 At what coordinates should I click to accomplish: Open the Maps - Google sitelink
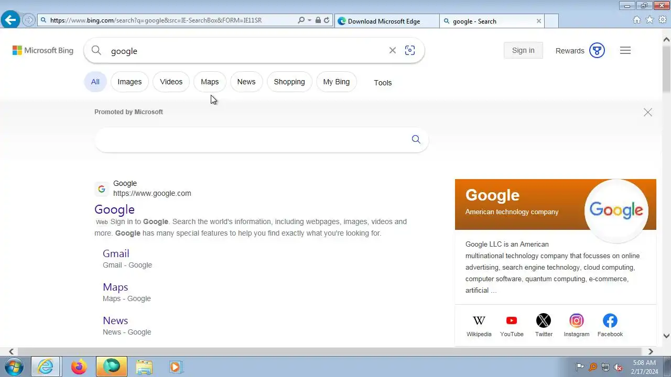pos(115,287)
